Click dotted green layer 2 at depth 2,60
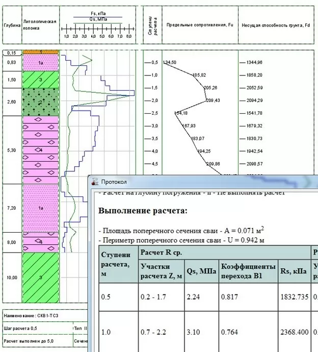The height and width of the screenshot is (352, 318). coord(41,102)
